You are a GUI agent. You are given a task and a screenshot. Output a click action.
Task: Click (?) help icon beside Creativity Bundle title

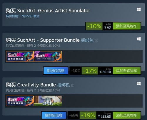coord(73,85)
